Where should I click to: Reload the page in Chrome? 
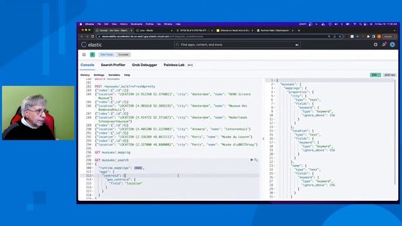point(92,36)
